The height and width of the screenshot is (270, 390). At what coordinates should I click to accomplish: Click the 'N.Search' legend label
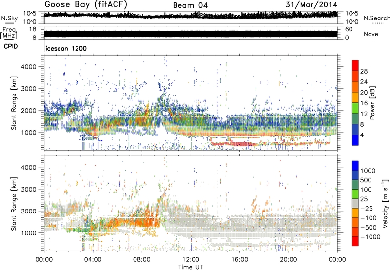(376, 18)
